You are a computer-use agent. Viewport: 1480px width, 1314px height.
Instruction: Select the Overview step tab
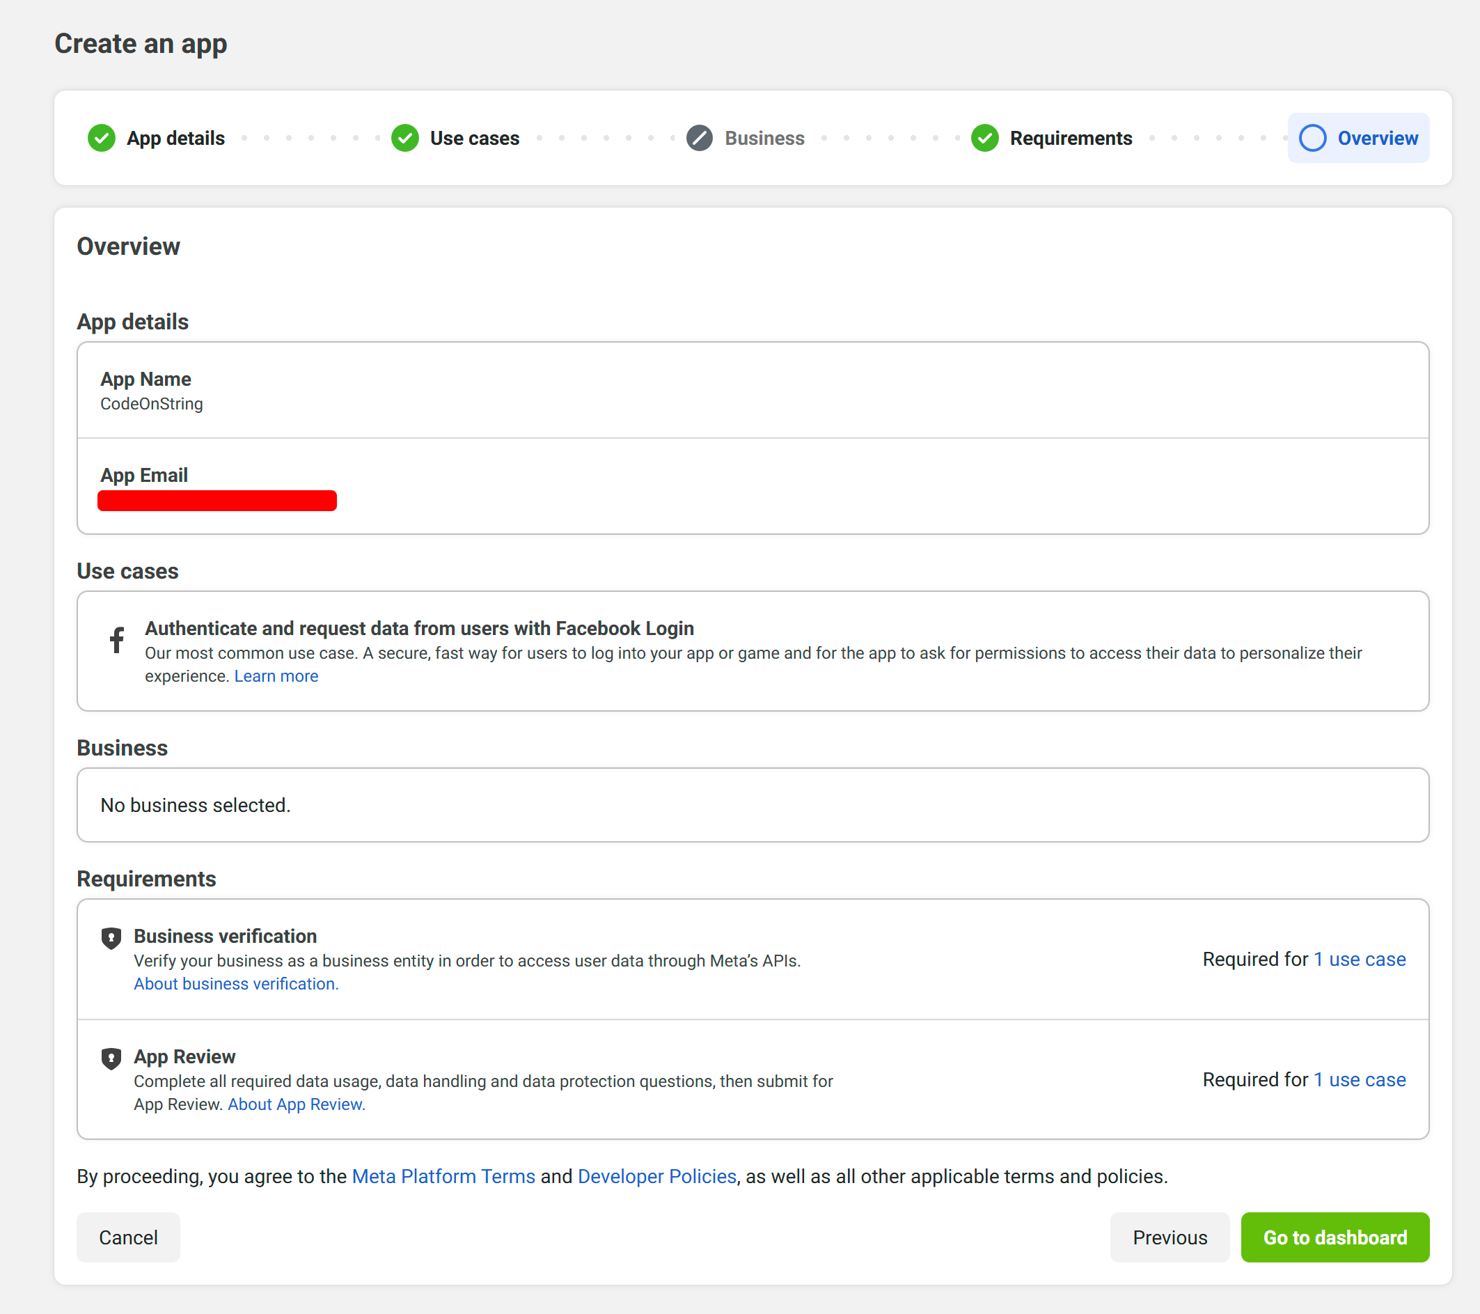pyautogui.click(x=1358, y=138)
